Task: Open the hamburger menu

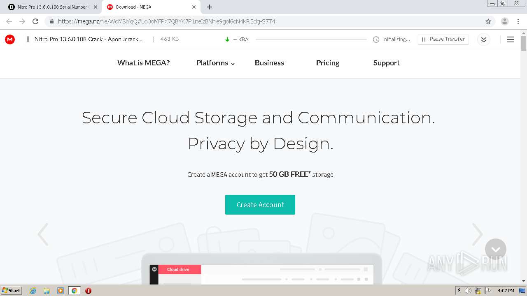Action: click(511, 39)
